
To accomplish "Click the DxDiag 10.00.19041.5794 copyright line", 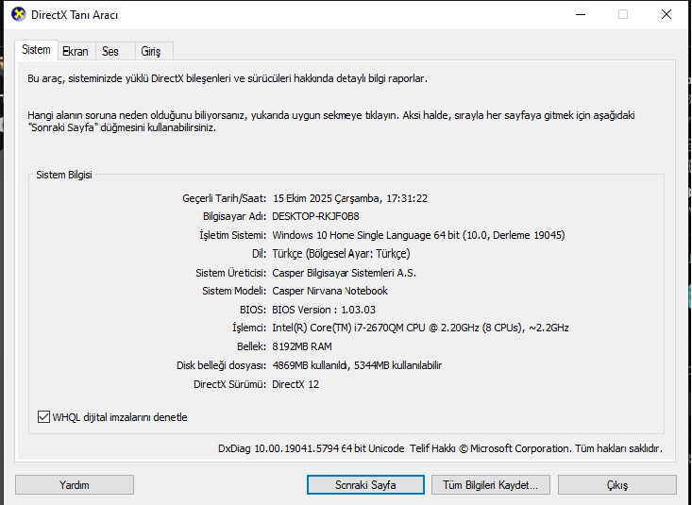I will (440, 448).
